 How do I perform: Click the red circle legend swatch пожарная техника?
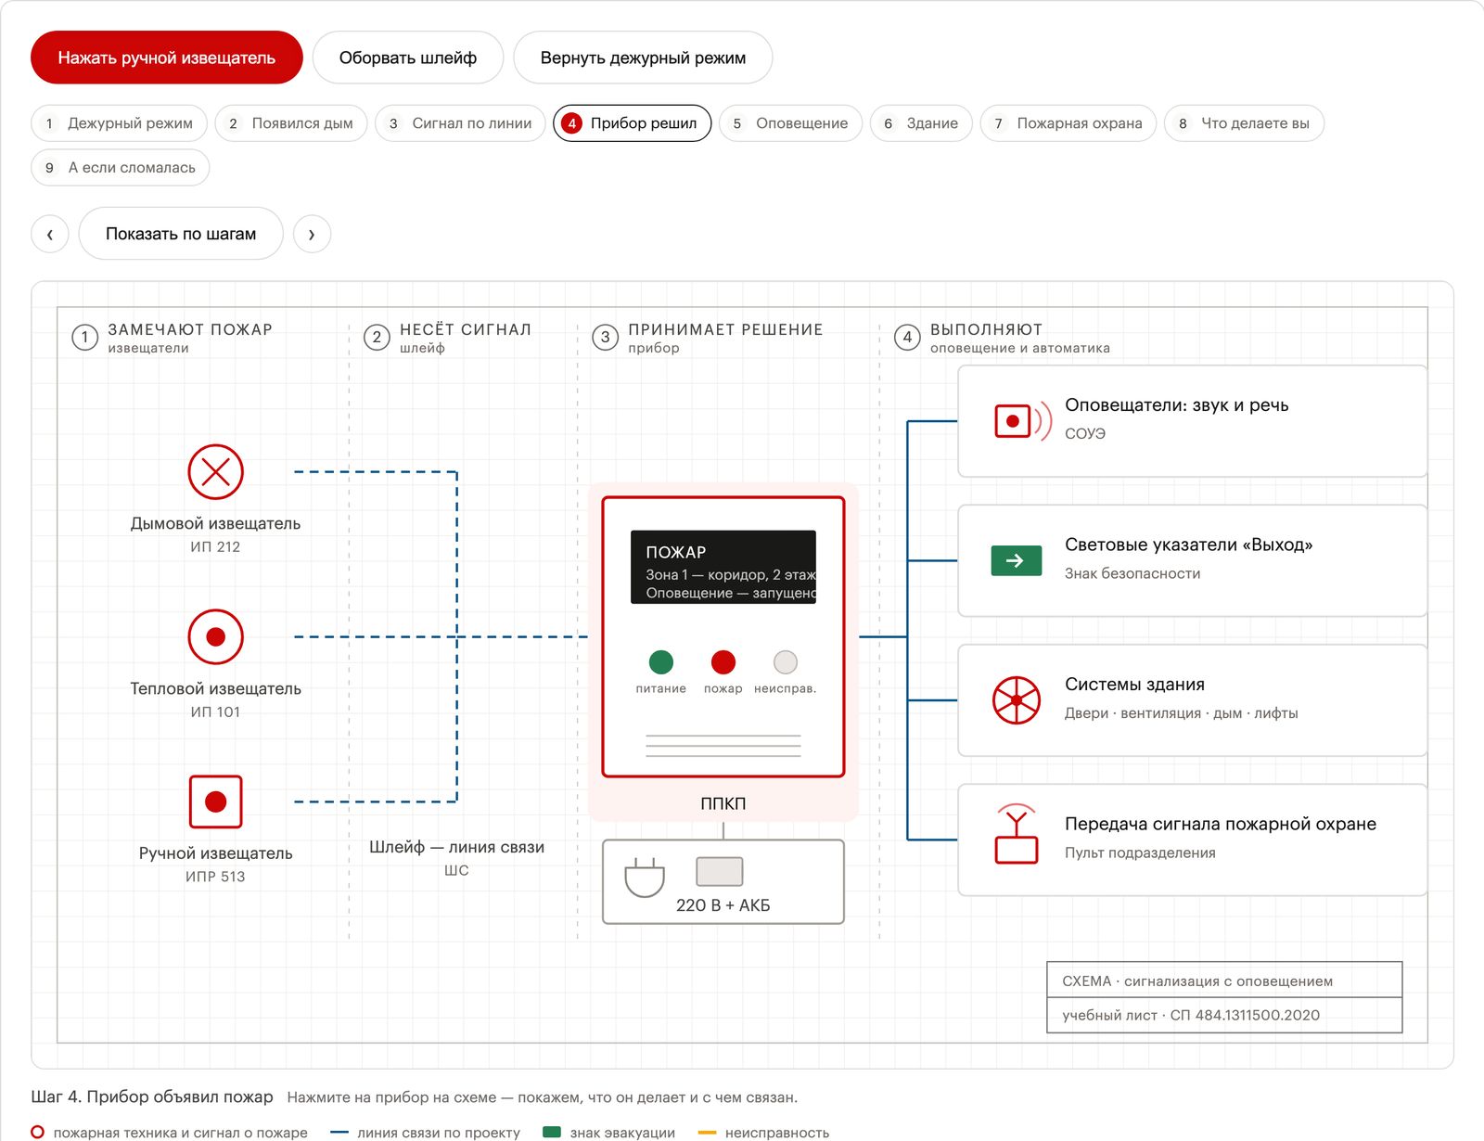pos(38,1133)
